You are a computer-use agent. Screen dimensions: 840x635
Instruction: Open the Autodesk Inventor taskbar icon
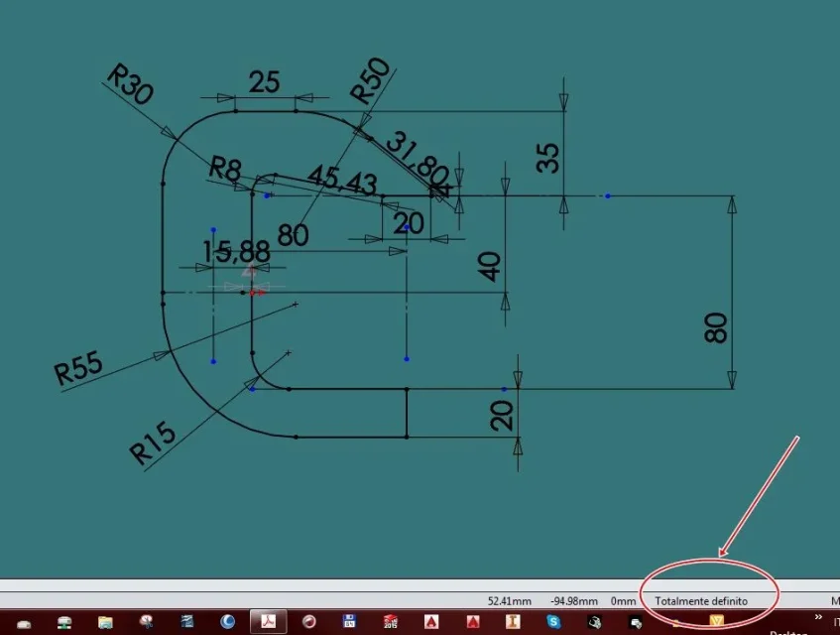coord(513,621)
